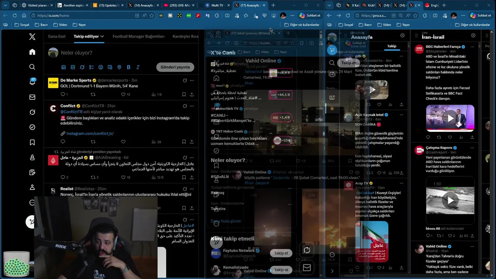Schedule the post with calendar icon

tap(110, 67)
